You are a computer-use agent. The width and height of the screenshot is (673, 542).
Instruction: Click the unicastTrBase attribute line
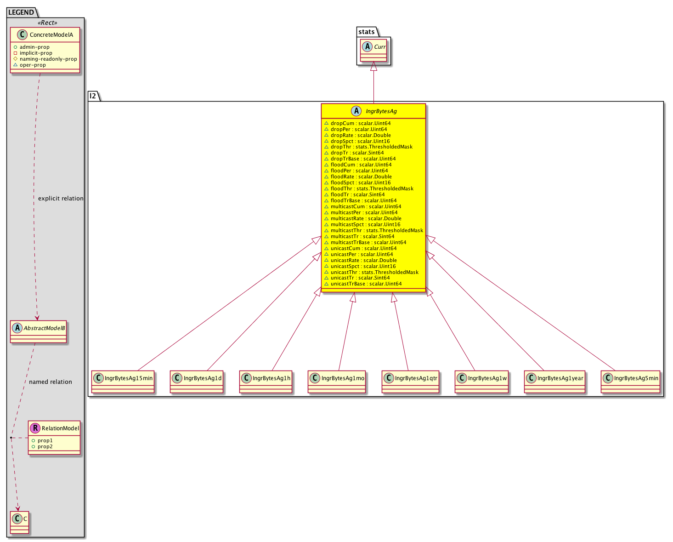(x=366, y=284)
